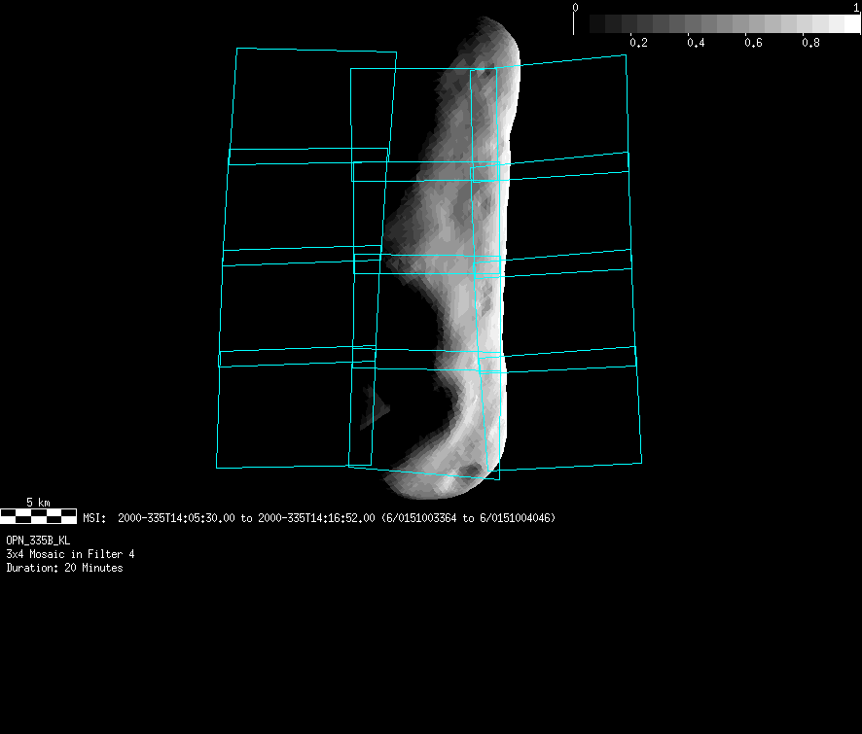Viewport: 862px width, 734px height.
Task: Click the "5 km" scale label
Action: tap(38, 502)
